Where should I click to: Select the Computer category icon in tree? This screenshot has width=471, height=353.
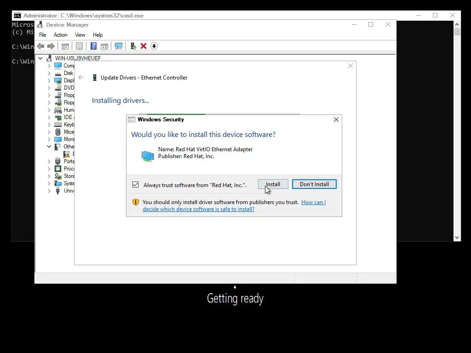pyautogui.click(x=58, y=65)
